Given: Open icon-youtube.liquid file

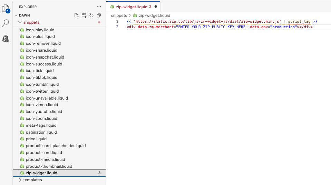Looking at the screenshot, I should [59, 112].
